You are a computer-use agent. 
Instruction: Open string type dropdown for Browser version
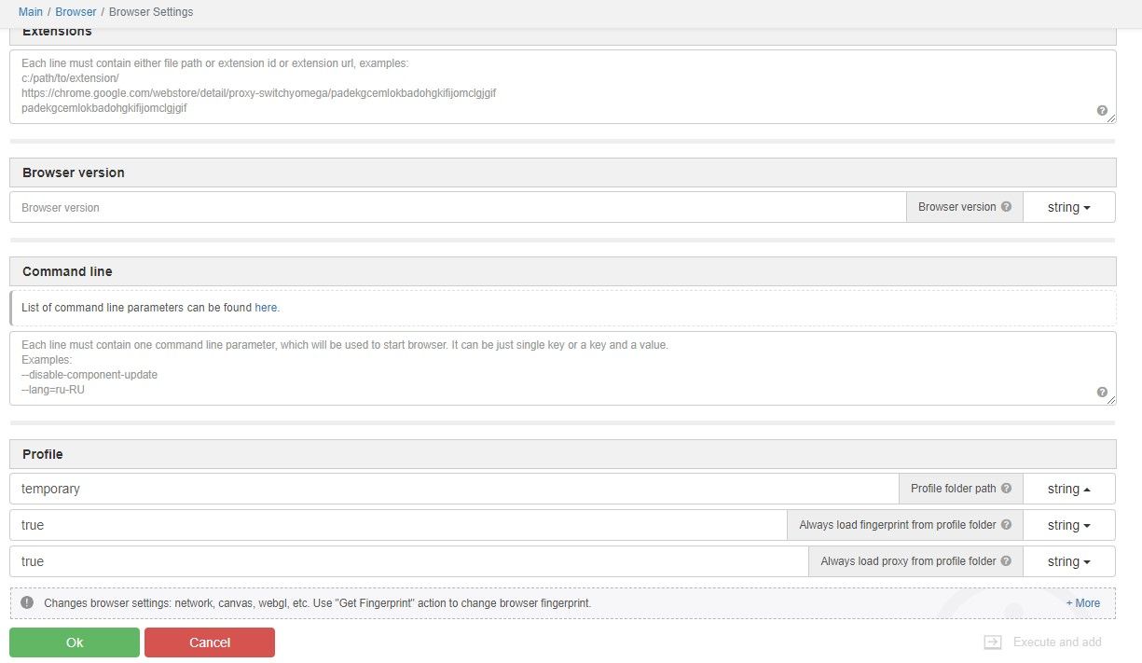point(1068,207)
